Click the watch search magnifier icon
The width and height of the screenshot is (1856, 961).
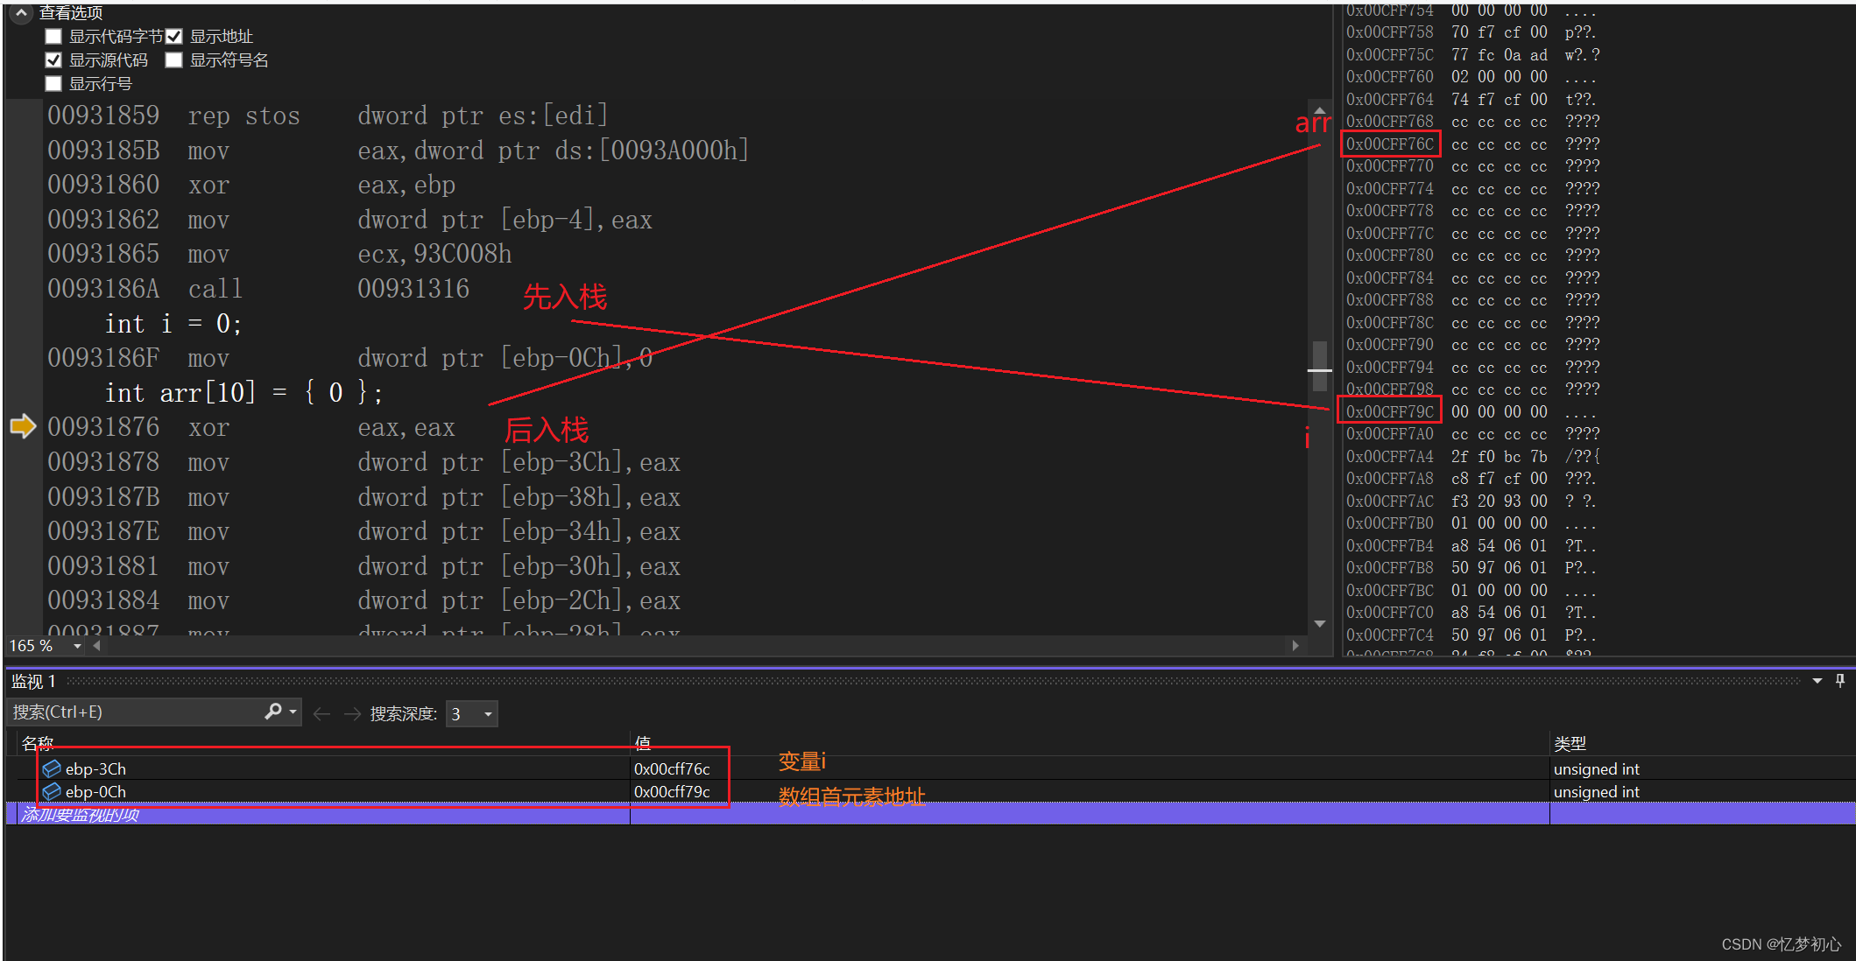[273, 712]
